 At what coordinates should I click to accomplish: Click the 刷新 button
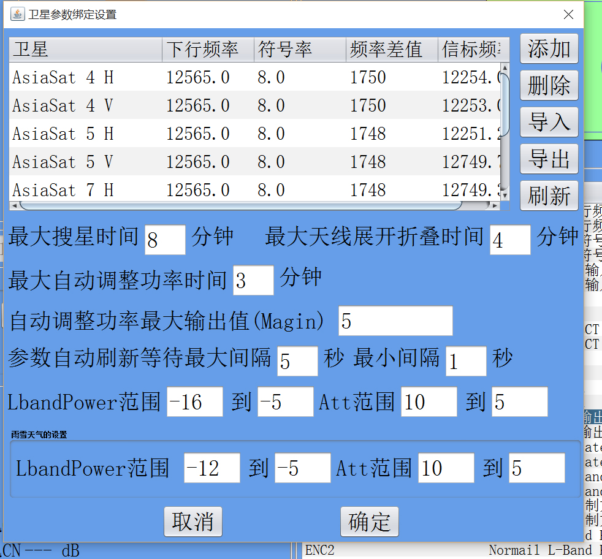(x=549, y=196)
